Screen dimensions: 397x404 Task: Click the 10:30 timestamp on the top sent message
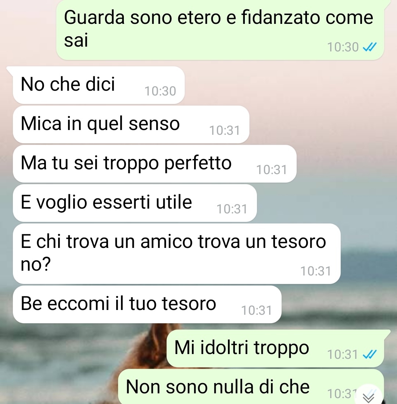[x=343, y=47]
